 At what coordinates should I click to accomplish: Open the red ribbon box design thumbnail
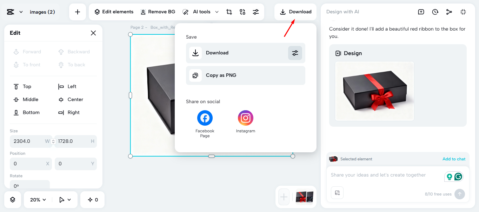[374, 91]
